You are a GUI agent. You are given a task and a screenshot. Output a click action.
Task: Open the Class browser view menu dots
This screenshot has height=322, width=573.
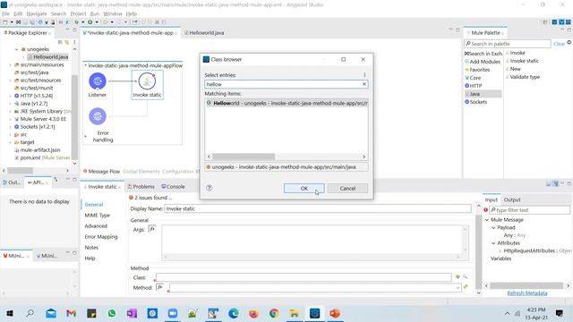pyautogui.click(x=364, y=75)
